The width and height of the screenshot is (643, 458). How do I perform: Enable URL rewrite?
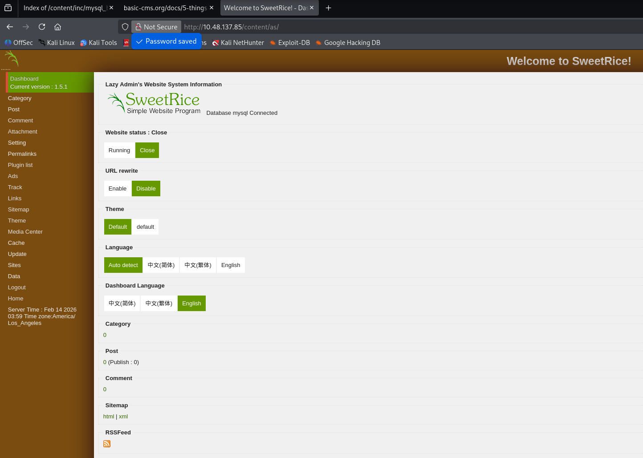tap(118, 189)
